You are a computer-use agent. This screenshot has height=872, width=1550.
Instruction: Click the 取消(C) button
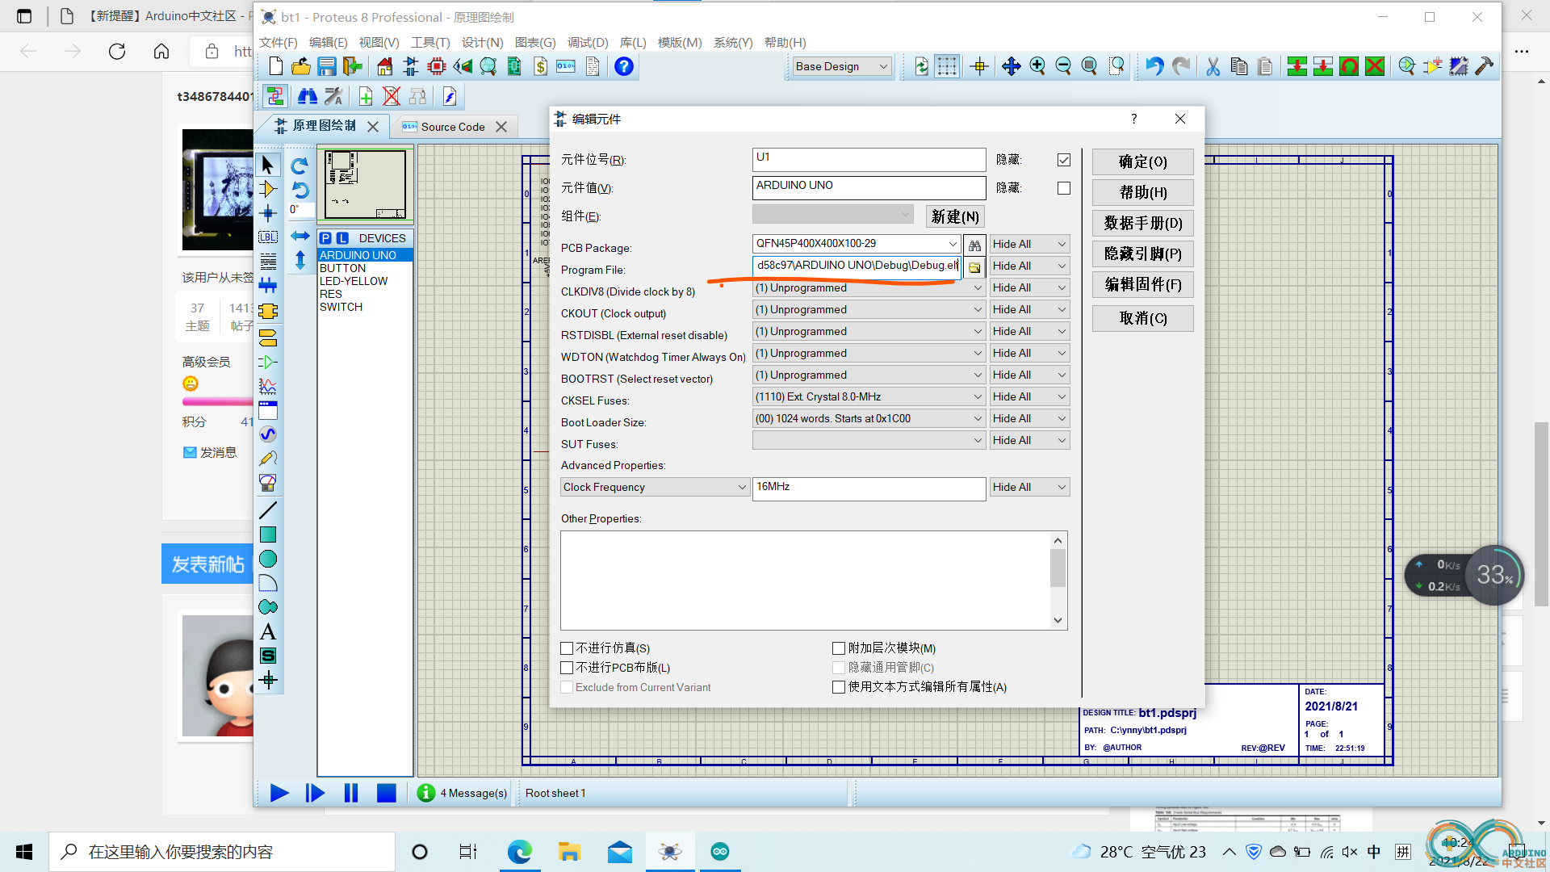(x=1142, y=319)
